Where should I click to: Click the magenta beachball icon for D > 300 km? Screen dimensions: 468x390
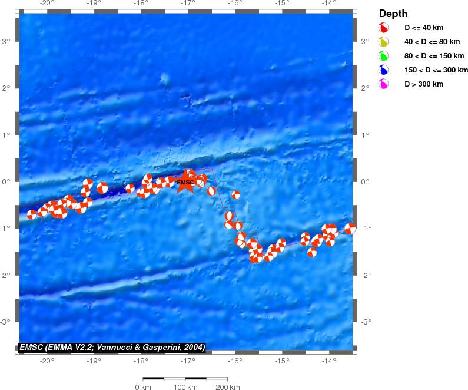(x=384, y=84)
